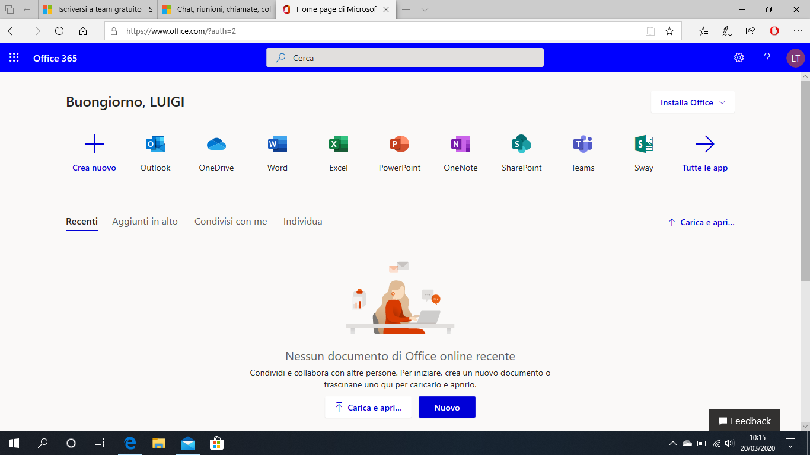The image size is (810, 455).
Task: Click the add notes pen icon
Action: point(727,31)
